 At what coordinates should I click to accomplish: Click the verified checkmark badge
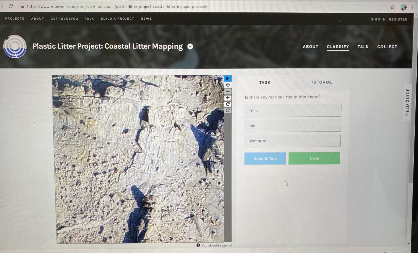coord(190,47)
